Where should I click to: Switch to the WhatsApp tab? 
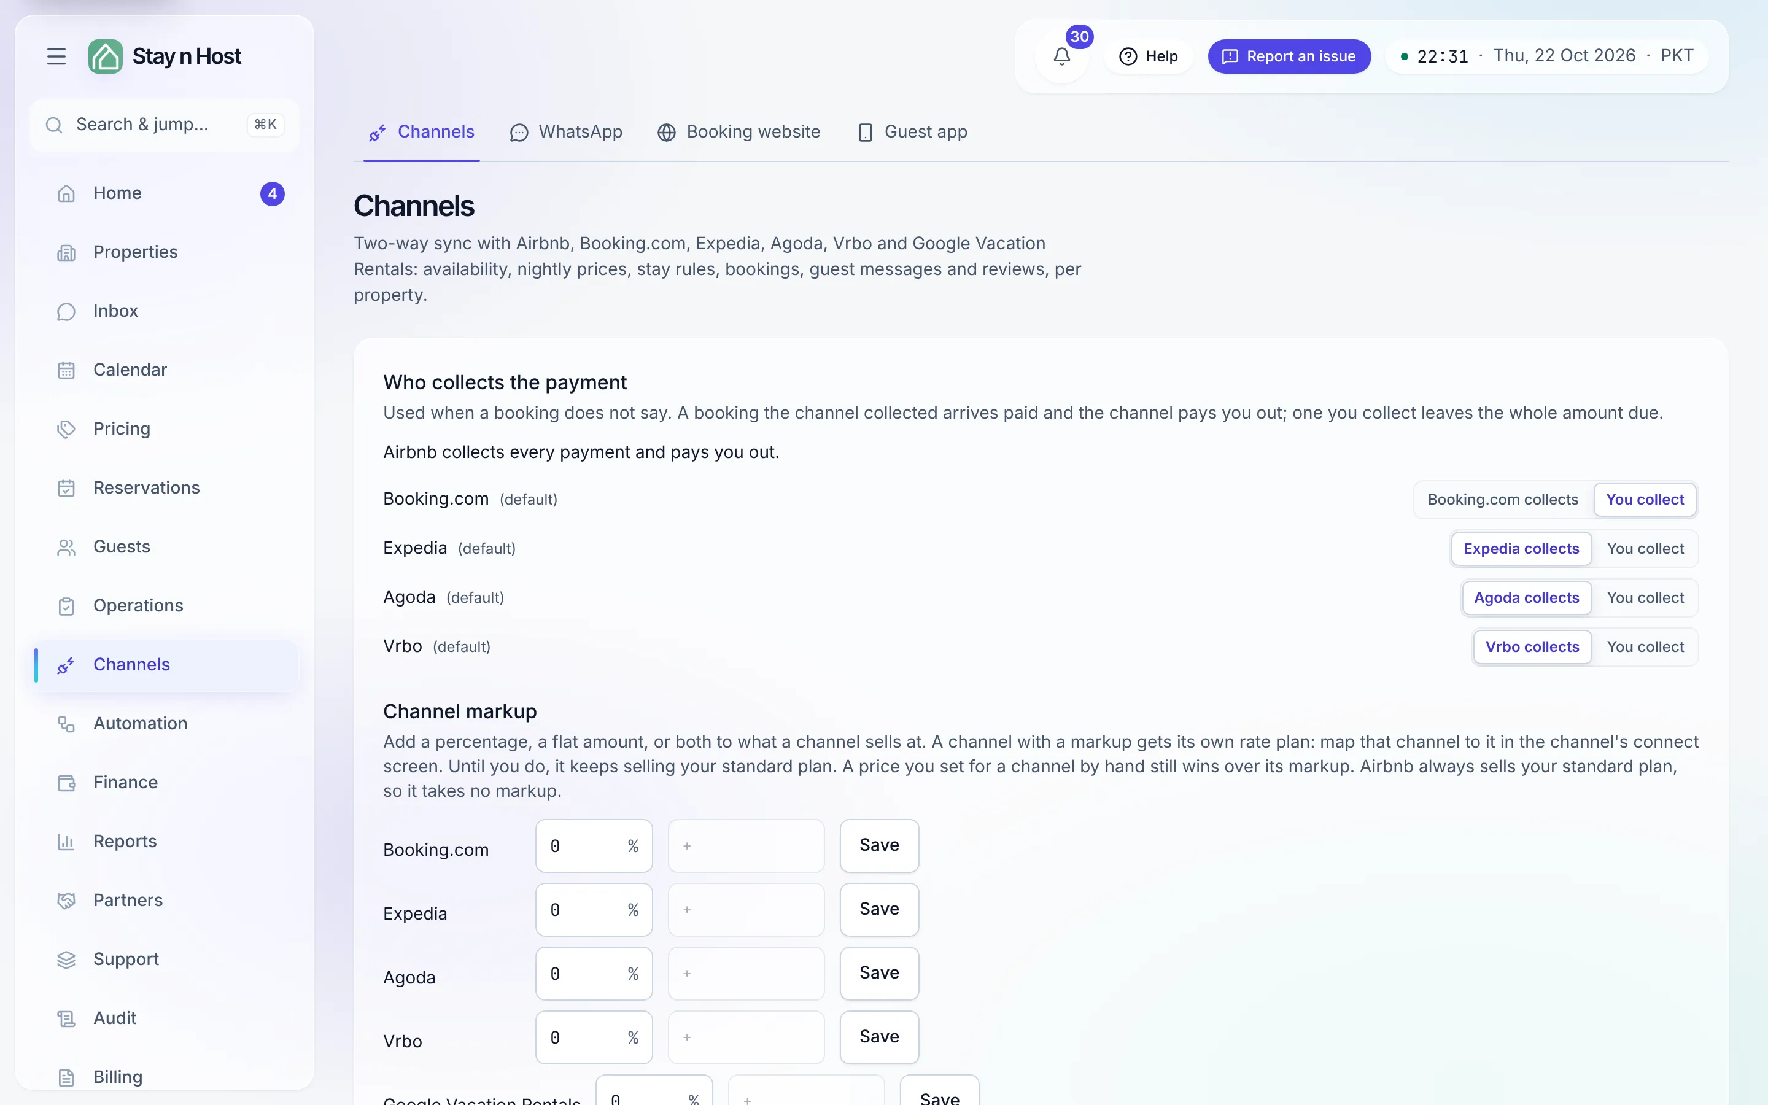566,131
